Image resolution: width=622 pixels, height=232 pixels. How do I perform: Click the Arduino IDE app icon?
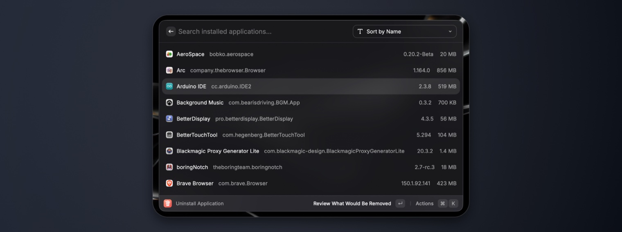(x=169, y=86)
